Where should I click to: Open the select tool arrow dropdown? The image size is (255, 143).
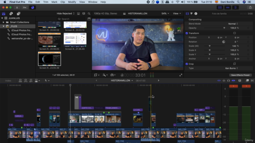47,81
